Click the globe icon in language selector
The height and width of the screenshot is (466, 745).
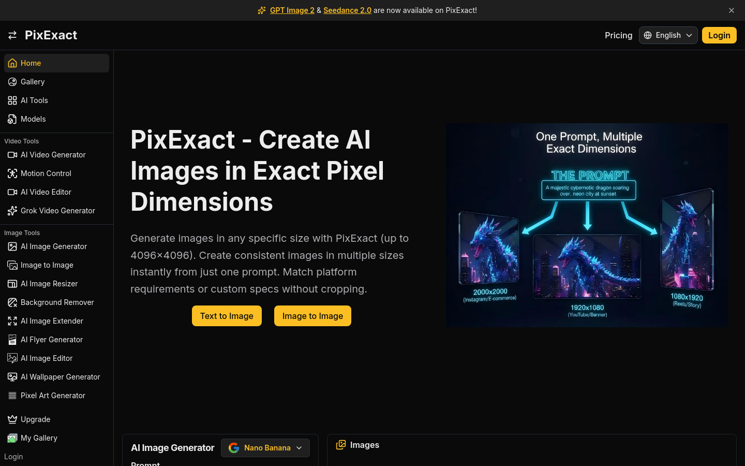(648, 35)
